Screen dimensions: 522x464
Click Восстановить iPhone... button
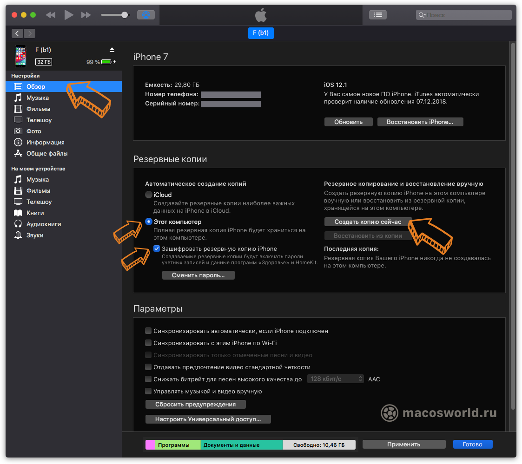[420, 122]
